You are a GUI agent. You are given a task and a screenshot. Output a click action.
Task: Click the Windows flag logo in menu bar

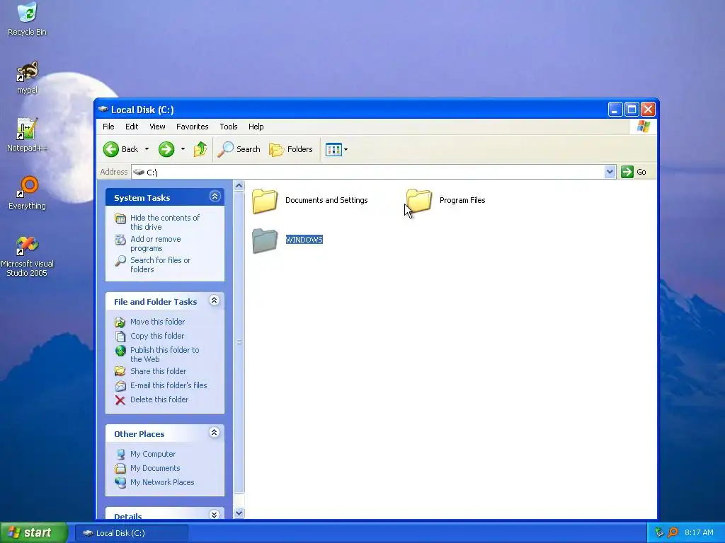(643, 127)
